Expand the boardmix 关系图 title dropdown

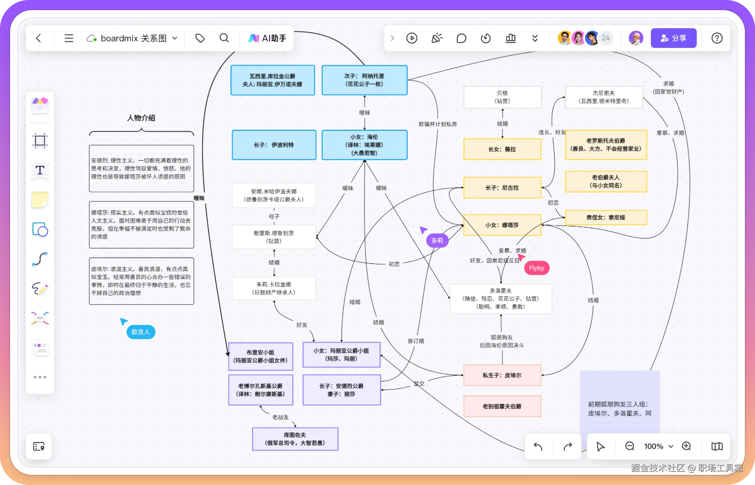point(175,38)
